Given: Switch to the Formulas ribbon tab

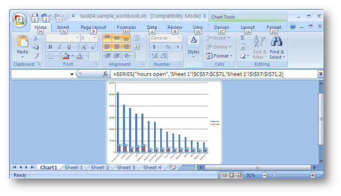Looking at the screenshot, I should click(x=126, y=27).
